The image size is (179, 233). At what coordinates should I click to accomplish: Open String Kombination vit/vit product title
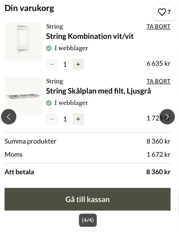[x=90, y=36]
